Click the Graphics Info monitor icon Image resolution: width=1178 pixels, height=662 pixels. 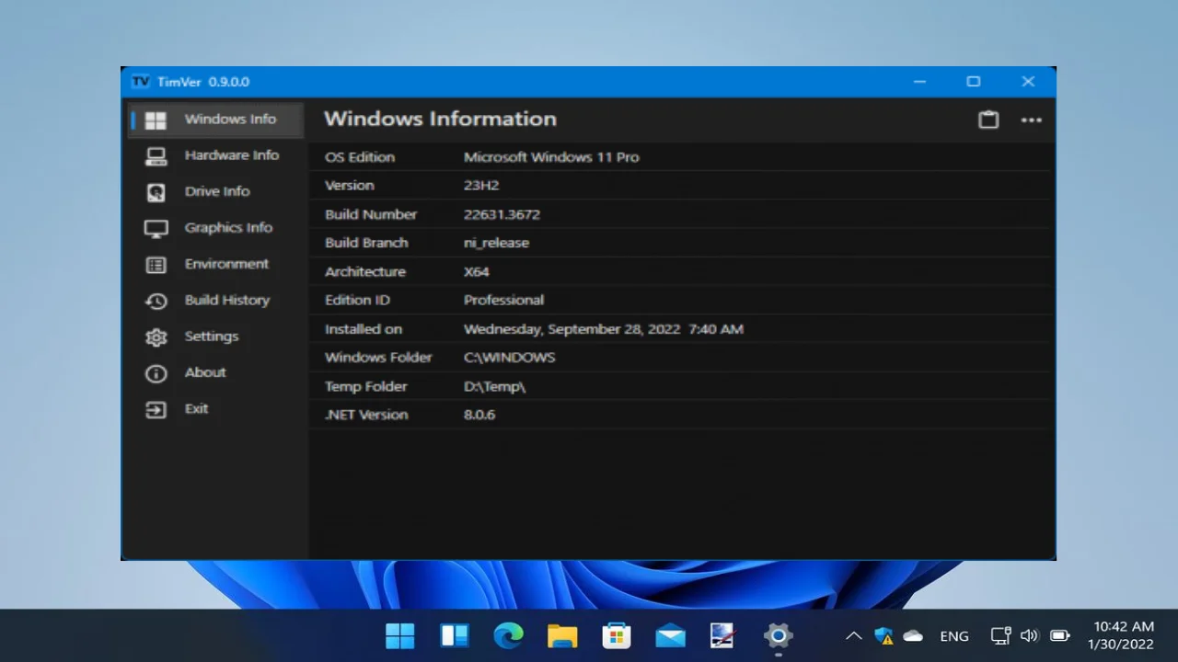pos(156,229)
